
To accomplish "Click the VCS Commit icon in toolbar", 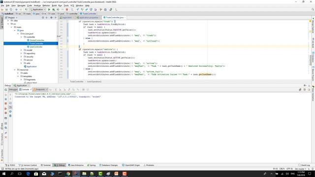I will (82, 9).
